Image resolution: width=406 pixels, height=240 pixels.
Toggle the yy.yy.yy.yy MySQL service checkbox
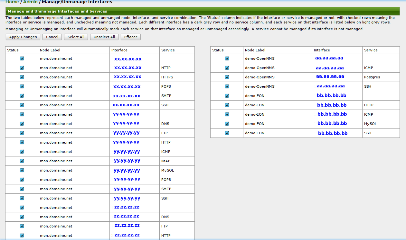pos(22,170)
